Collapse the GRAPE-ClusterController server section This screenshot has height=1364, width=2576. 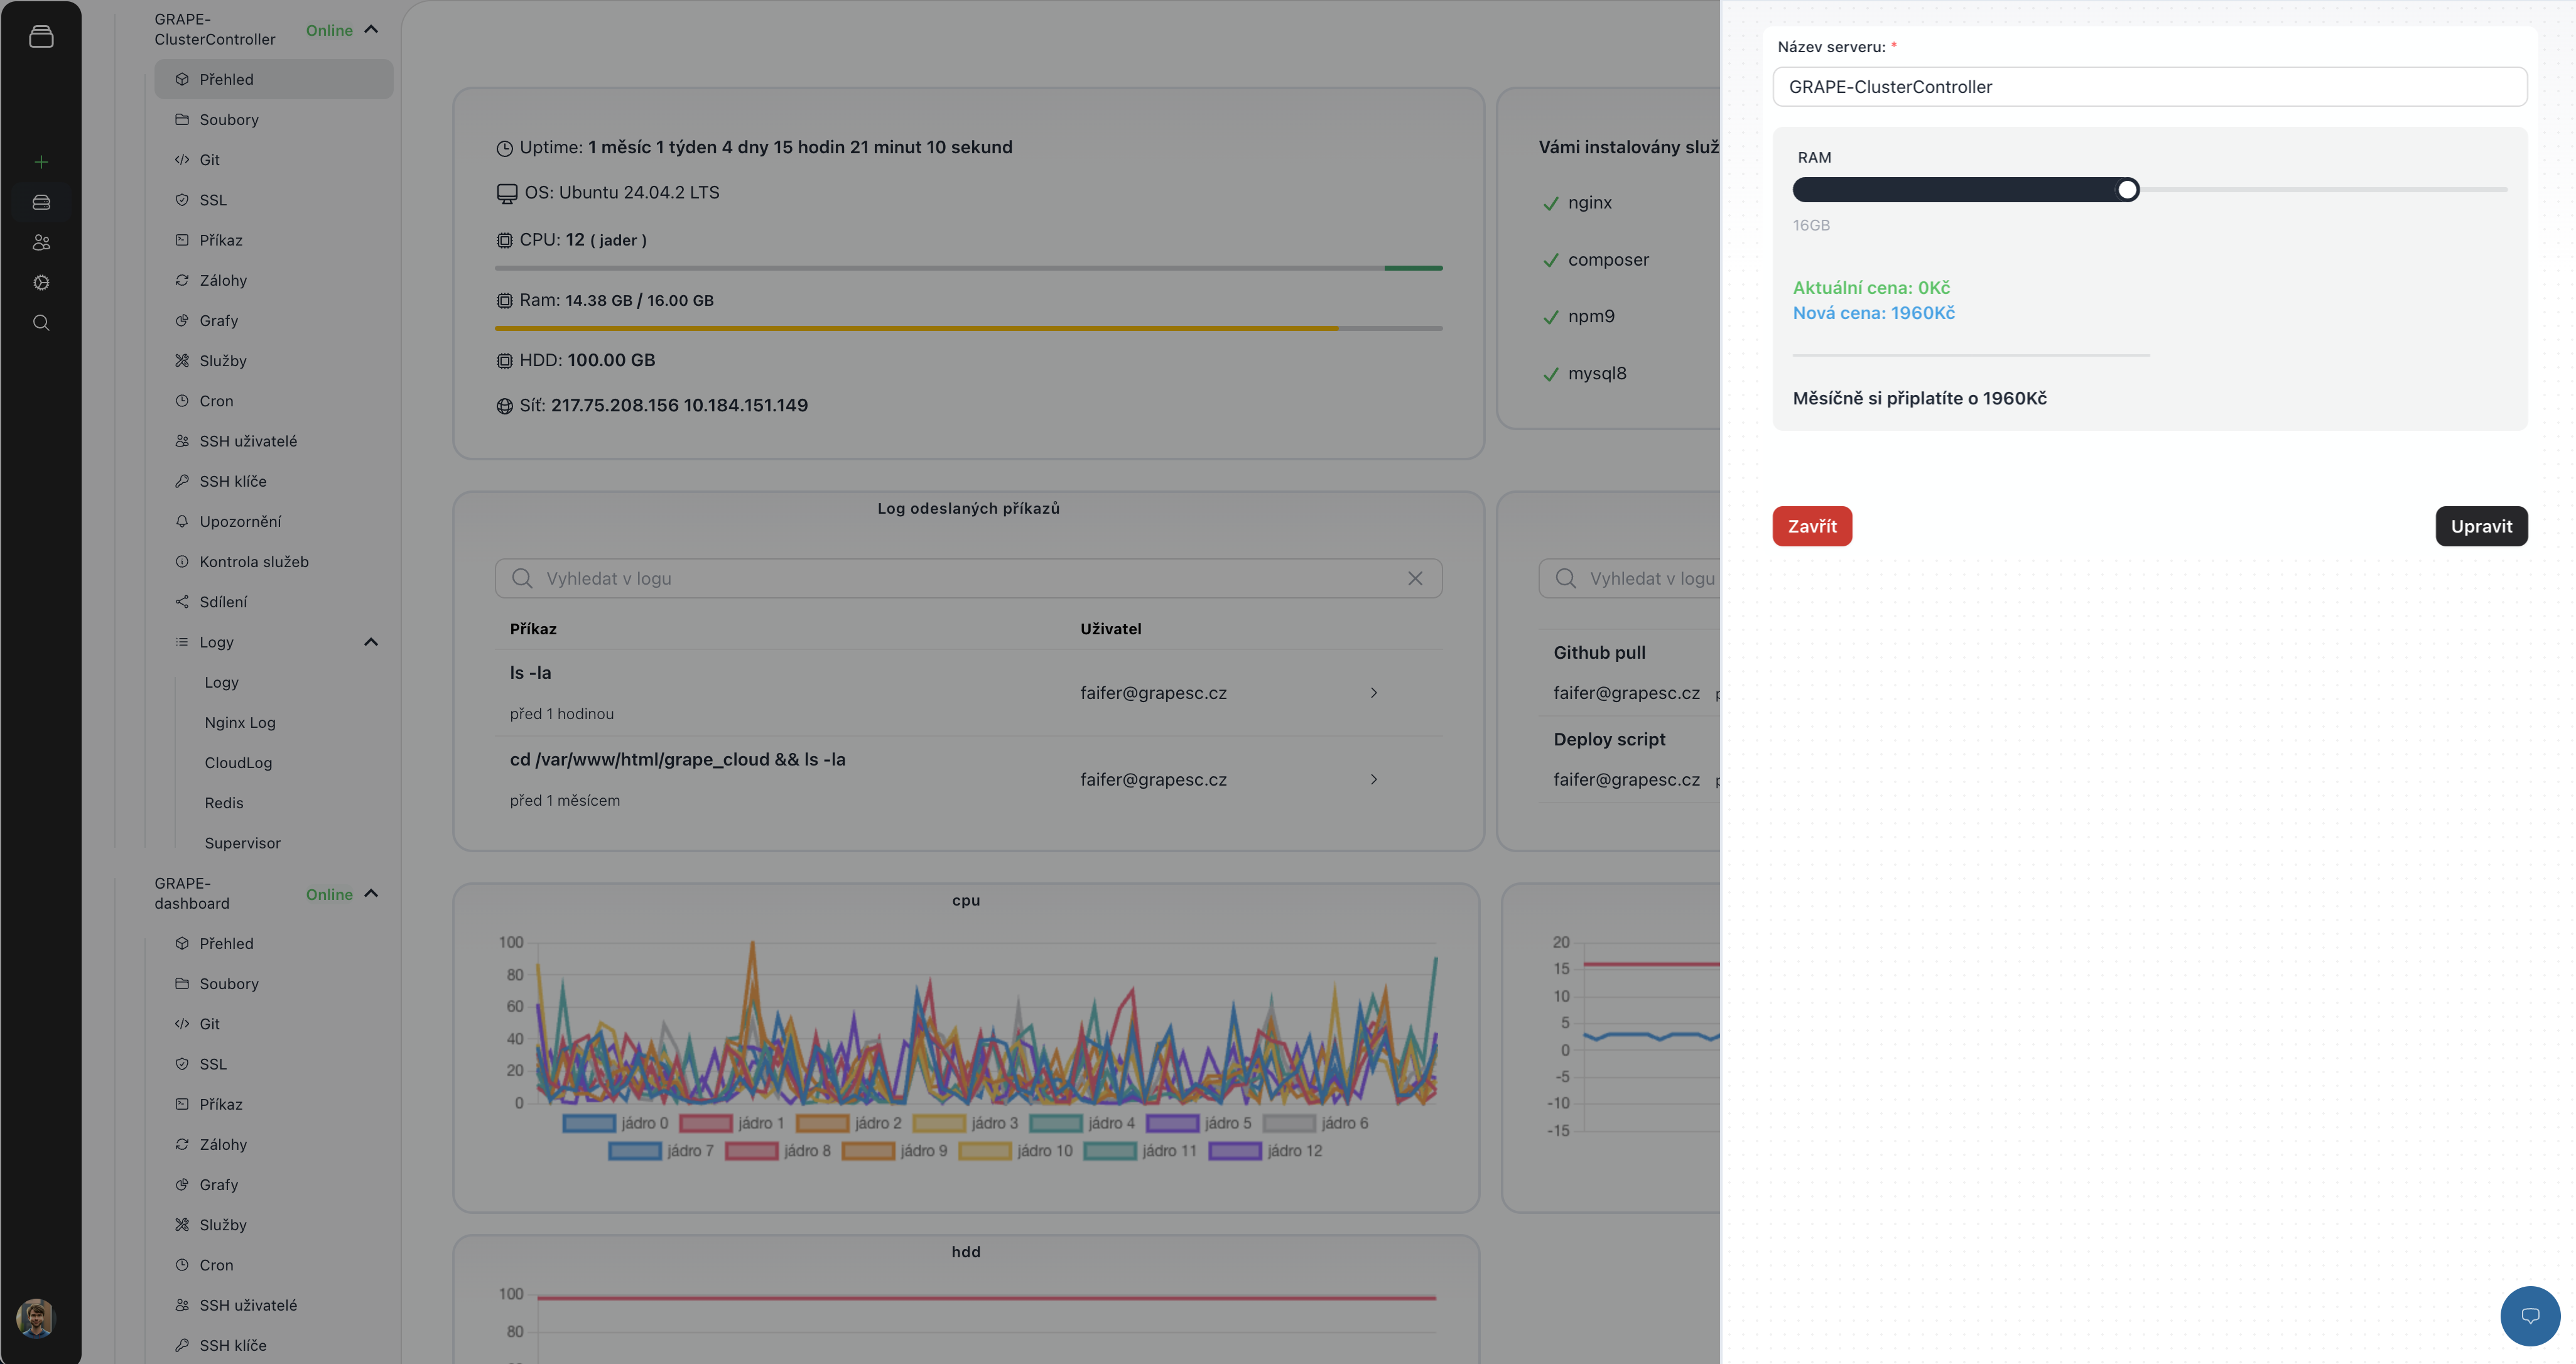(371, 30)
